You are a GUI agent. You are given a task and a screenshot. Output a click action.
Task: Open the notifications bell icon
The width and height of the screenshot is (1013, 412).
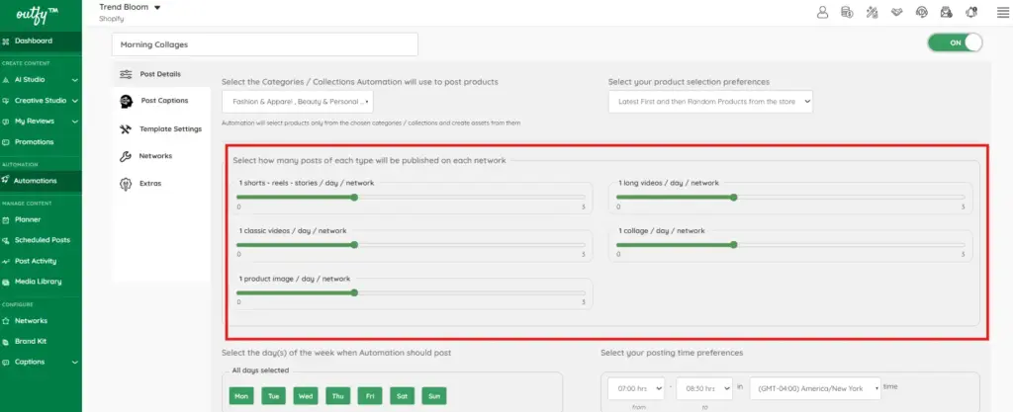971,12
